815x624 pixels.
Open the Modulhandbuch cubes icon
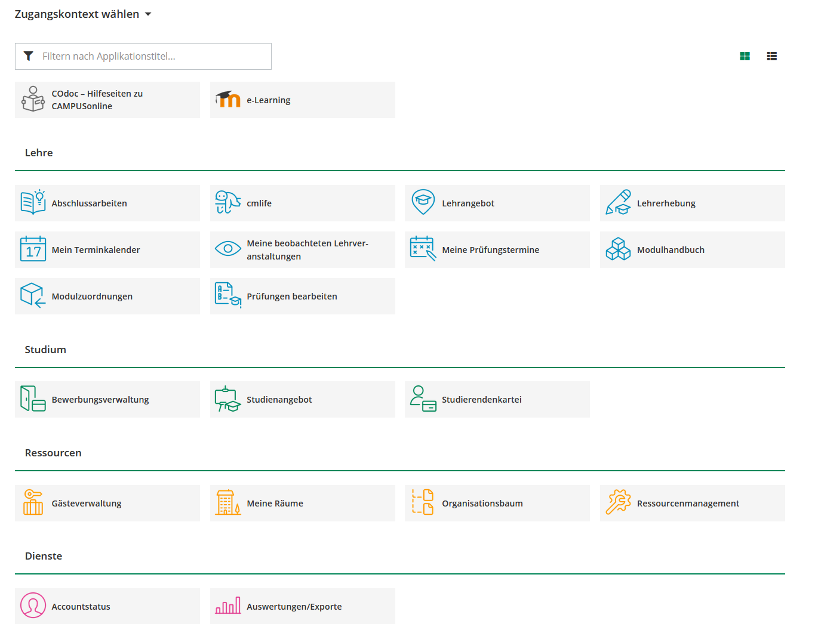(619, 249)
